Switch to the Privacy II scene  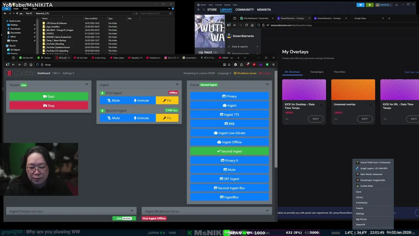click(x=229, y=160)
